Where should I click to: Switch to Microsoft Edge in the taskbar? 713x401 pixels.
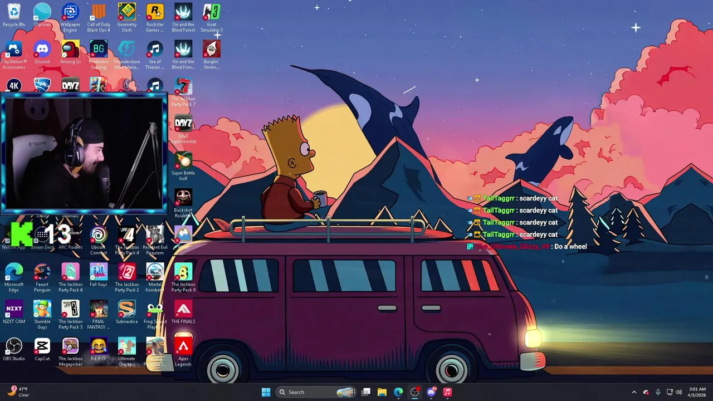398,392
